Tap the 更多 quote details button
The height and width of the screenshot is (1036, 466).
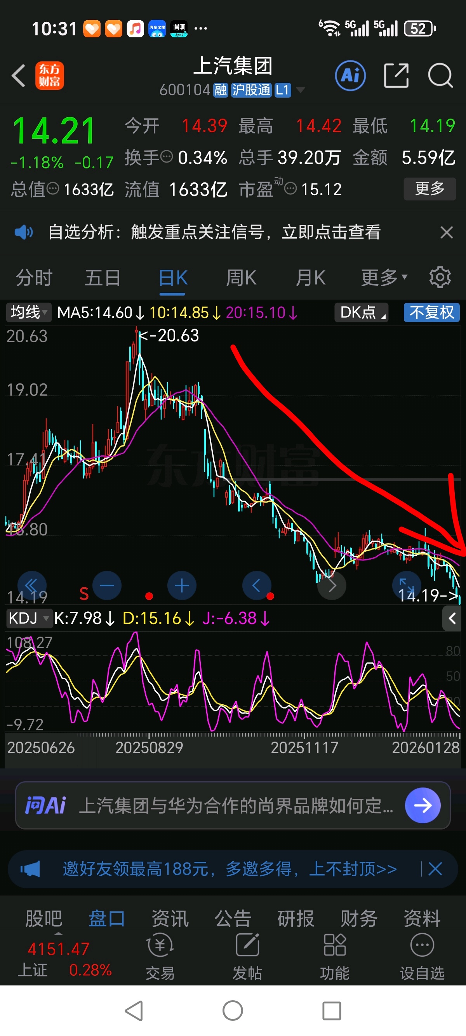[x=429, y=189]
